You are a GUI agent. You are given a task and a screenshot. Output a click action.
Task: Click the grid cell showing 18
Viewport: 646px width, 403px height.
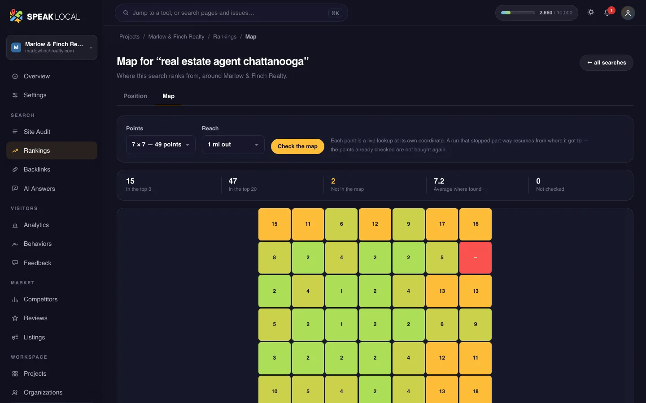tap(476, 390)
